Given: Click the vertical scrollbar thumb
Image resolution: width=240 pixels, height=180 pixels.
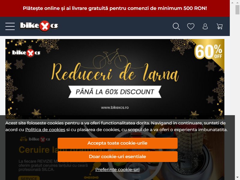Looking at the screenshot, I should pos(237,10).
